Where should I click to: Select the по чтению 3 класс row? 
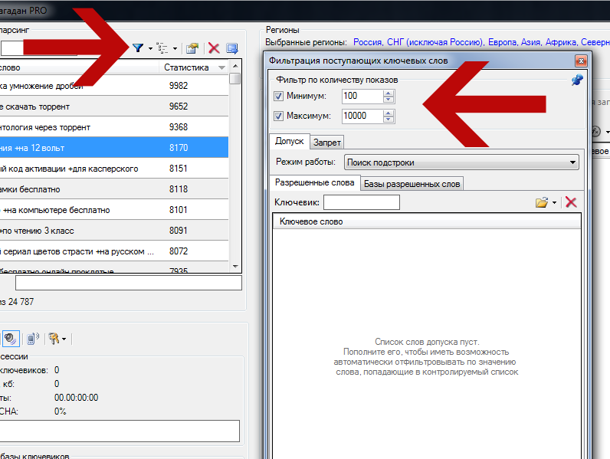pos(114,231)
